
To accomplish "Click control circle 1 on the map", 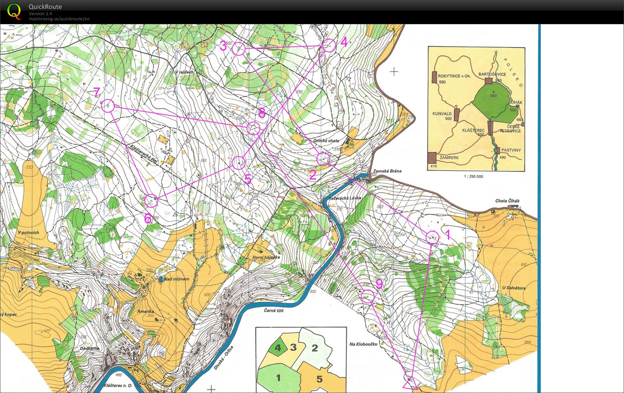I will tap(433, 238).
